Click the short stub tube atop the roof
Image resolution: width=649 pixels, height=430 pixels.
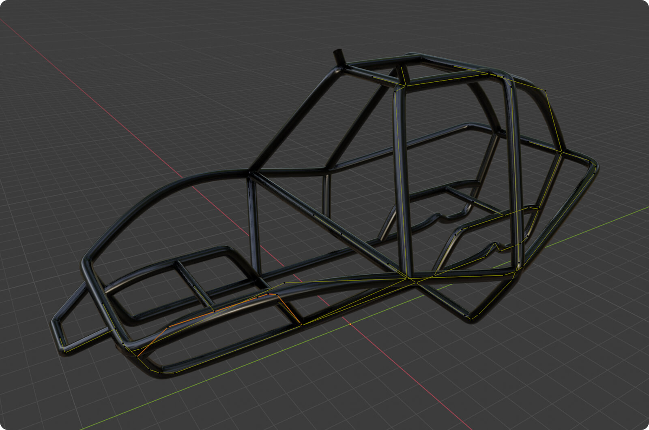click(x=338, y=57)
